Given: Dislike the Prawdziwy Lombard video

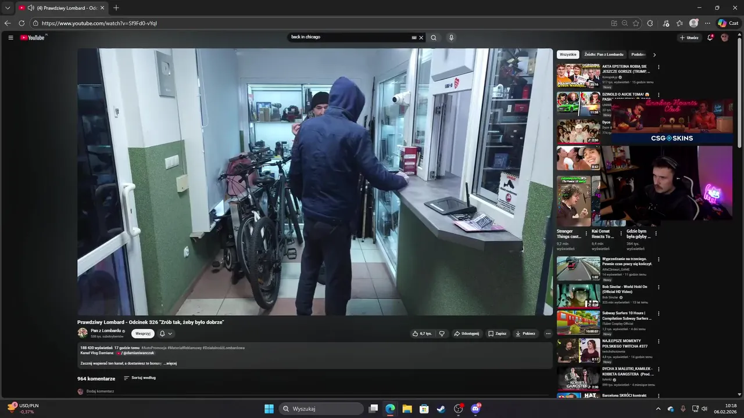Looking at the screenshot, I should 442,334.
